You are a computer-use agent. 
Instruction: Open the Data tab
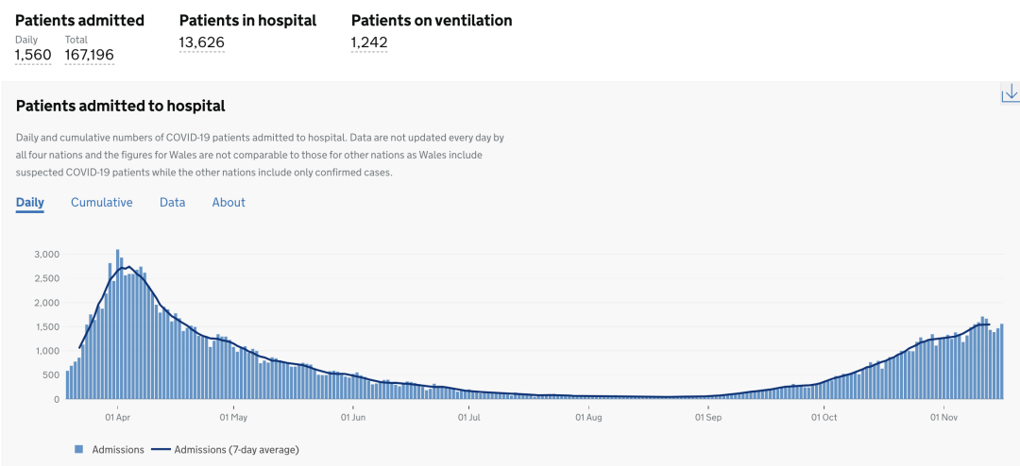point(172,203)
